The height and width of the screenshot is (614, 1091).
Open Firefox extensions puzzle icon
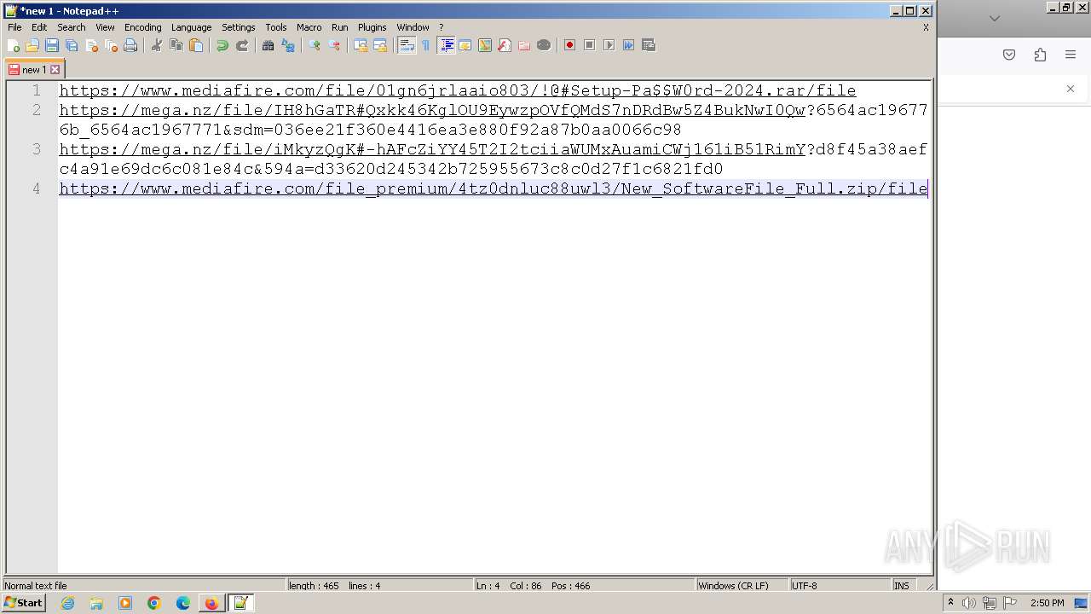click(x=1040, y=55)
